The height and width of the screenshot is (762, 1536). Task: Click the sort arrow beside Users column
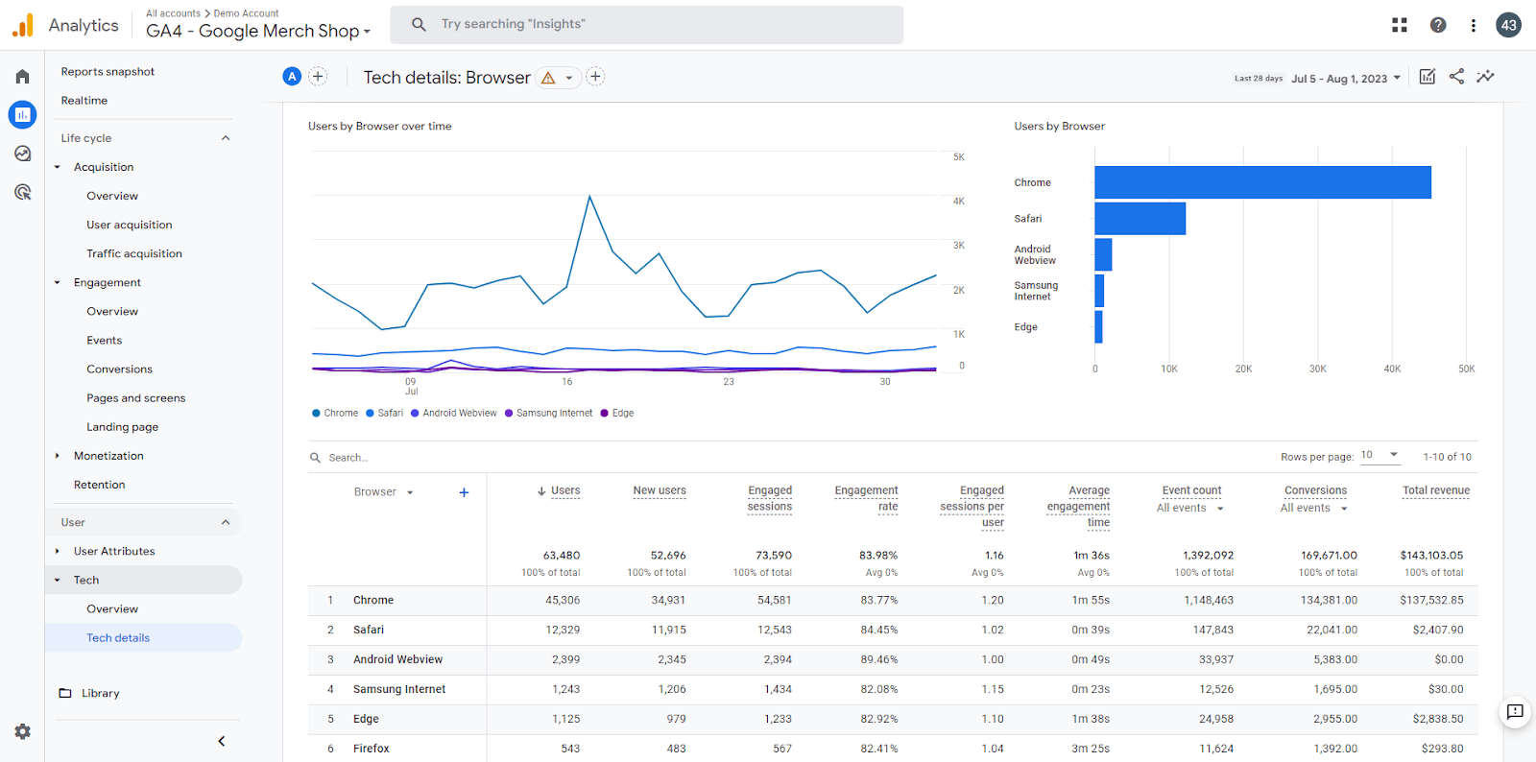click(541, 491)
